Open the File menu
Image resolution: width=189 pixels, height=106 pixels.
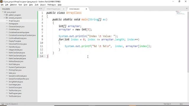pyautogui.click(x=2, y=5)
